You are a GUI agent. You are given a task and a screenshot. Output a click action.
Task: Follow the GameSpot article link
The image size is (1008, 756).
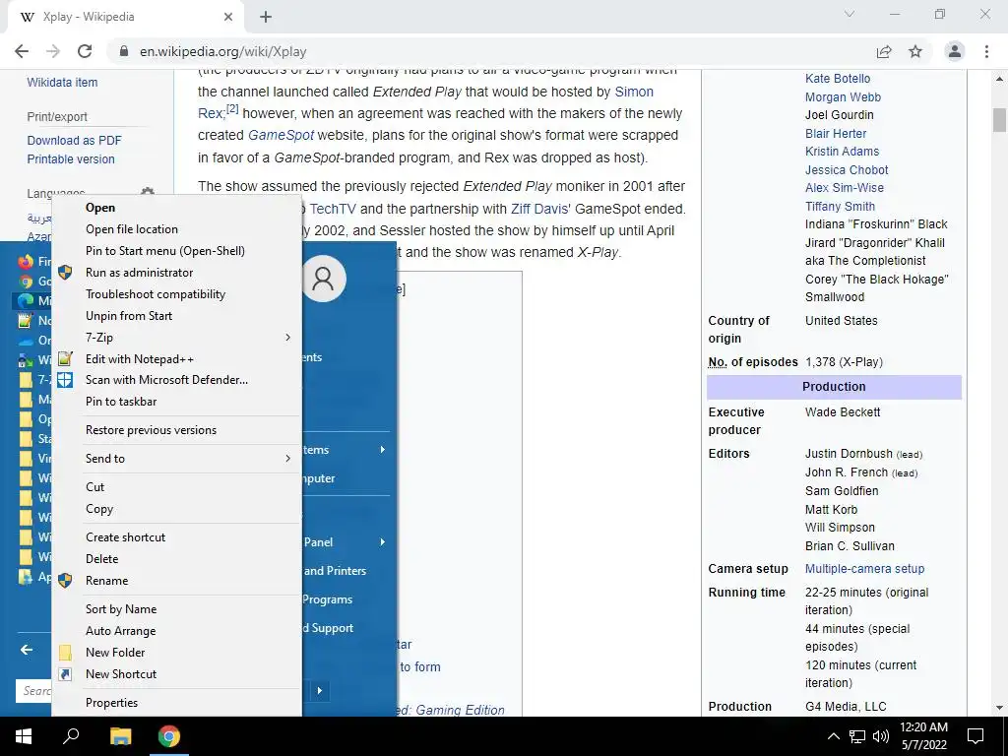pos(281,135)
